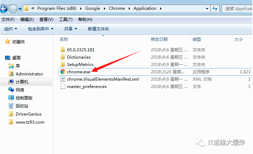Click 2018\4\9 date of SetupMetrics row
253x154 pixels.
tap(169, 65)
